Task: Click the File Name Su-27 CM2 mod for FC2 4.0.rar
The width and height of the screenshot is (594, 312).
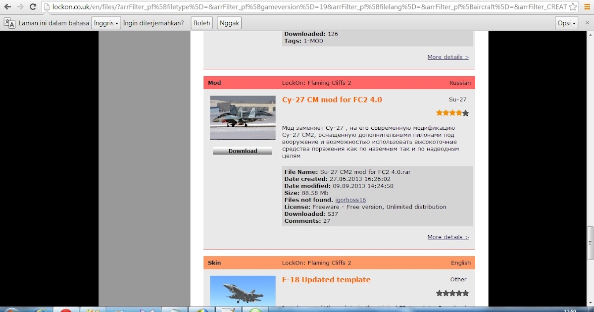Action: 347,172
